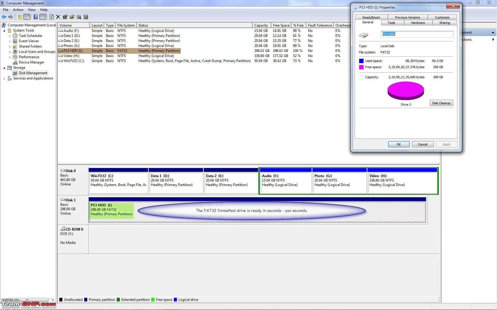Viewport: 497px width, 310px height.
Task: Click the Up one level folder icon
Action: [x=20, y=17]
